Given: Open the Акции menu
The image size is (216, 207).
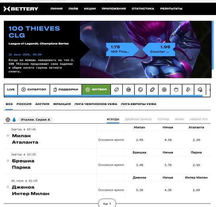Looking at the screenshot, I should point(90,9).
